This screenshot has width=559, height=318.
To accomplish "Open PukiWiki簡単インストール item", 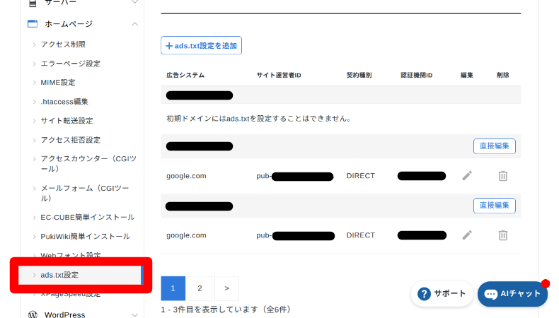I will click(85, 237).
